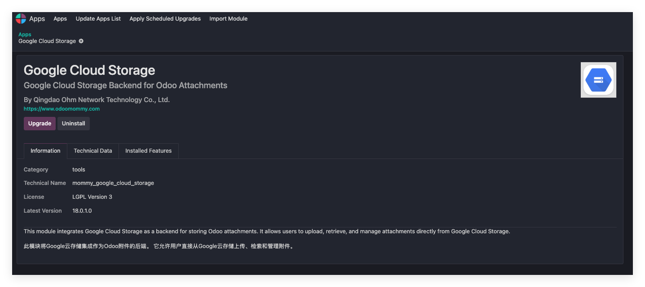Open the gear actions menu beside Google Cloud Storage

[x=81, y=41]
